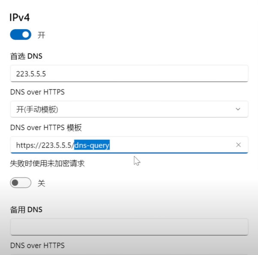This screenshot has height=255, width=258.
Task: Click the 关 label beside the fallback toggle
Action: 41,183
